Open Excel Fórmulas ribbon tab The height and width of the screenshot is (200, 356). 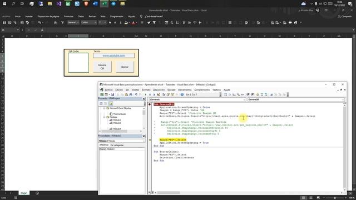point(68,16)
